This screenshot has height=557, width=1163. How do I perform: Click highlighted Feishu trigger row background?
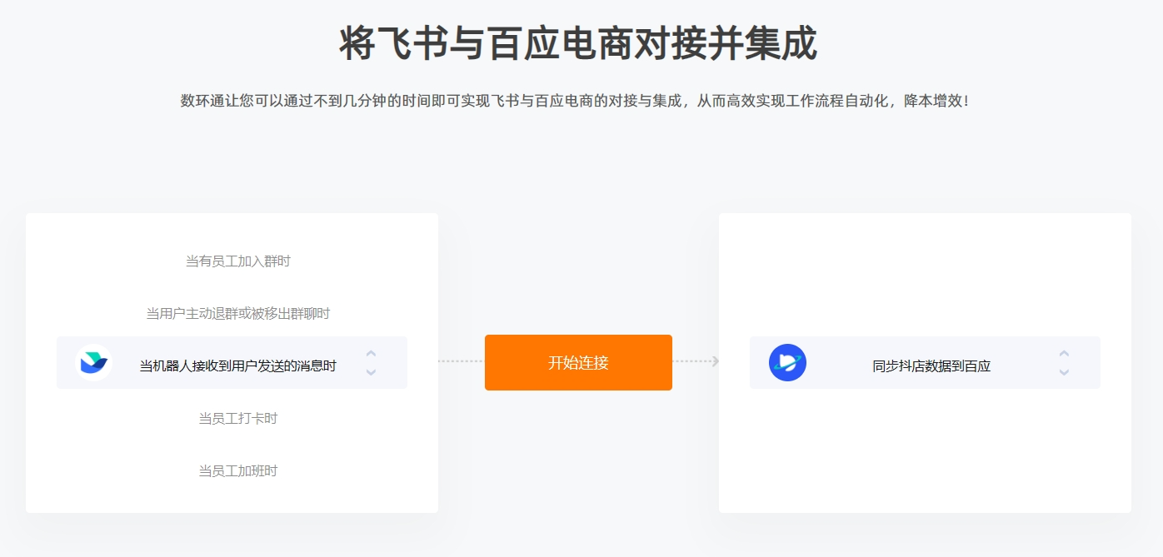(x=232, y=362)
